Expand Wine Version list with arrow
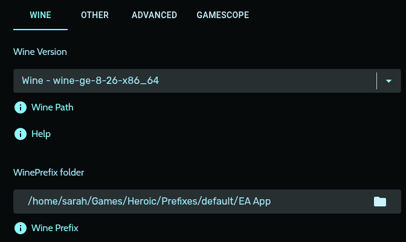The image size is (406, 242). pyautogui.click(x=388, y=81)
